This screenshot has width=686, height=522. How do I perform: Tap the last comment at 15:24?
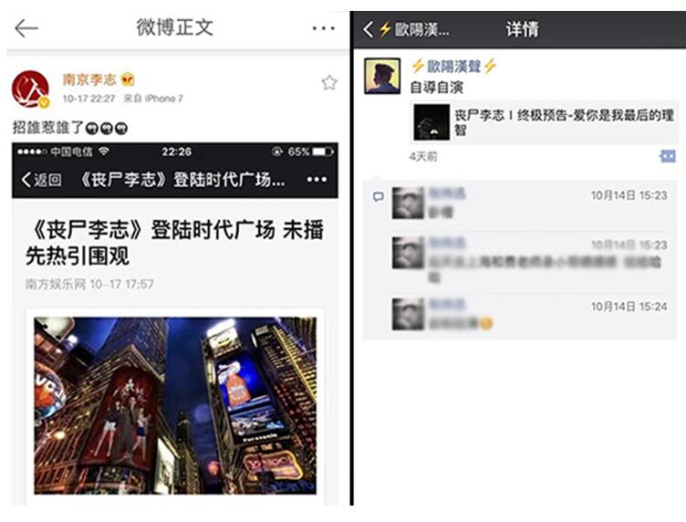point(529,314)
